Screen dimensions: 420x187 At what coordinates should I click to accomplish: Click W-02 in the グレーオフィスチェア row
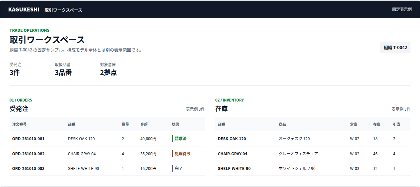click(x=355, y=154)
